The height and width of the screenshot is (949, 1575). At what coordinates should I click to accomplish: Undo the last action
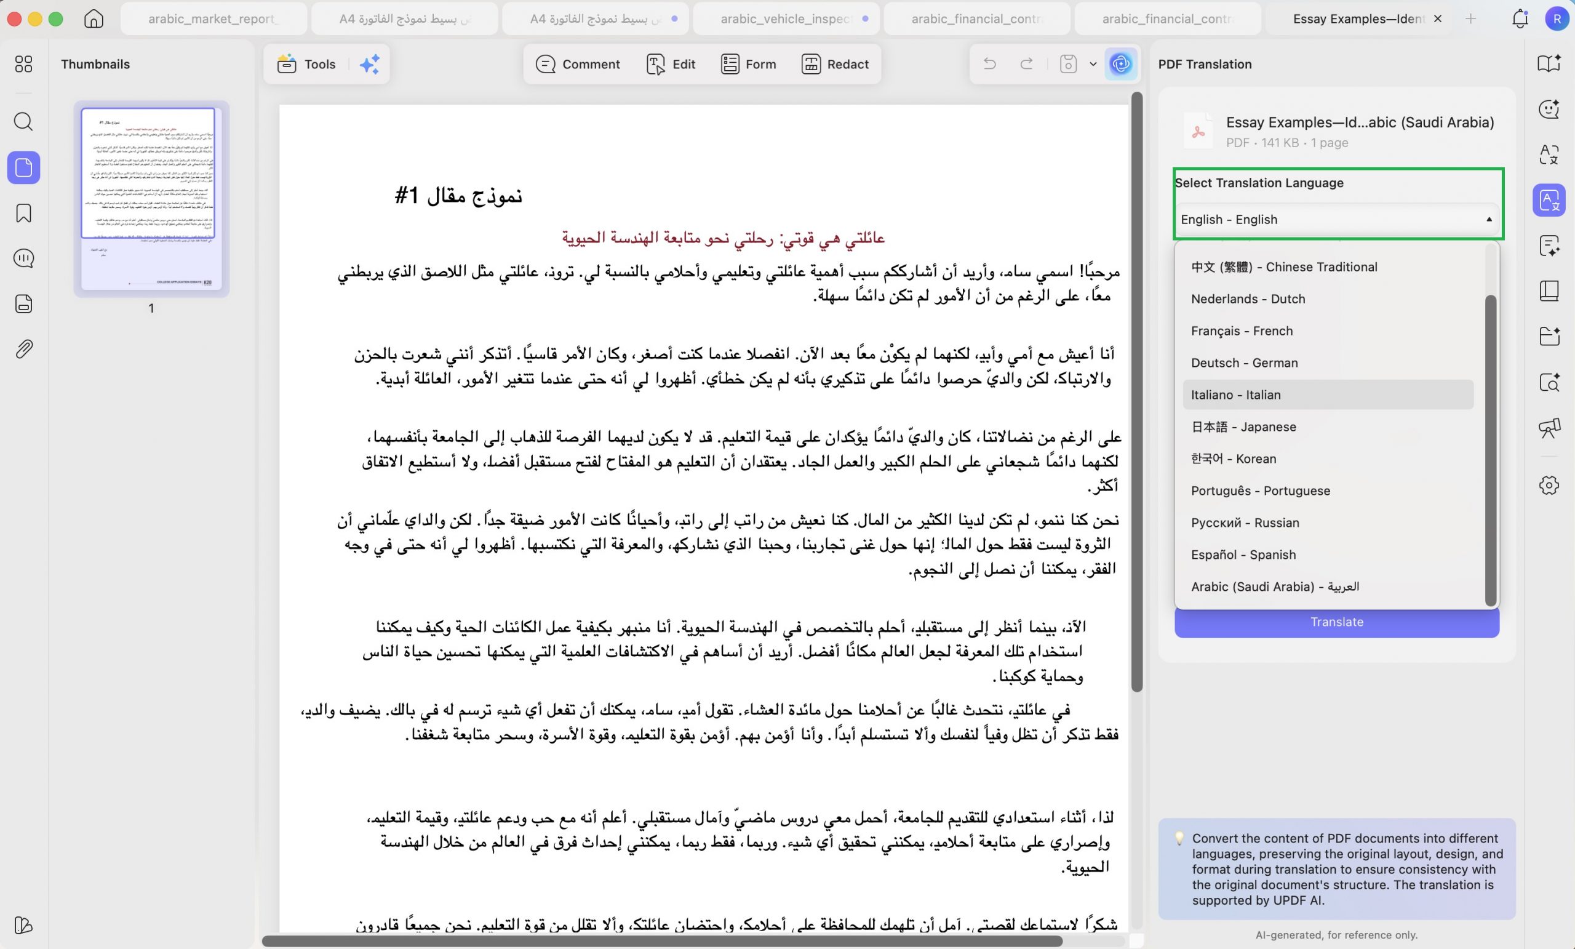tap(989, 64)
